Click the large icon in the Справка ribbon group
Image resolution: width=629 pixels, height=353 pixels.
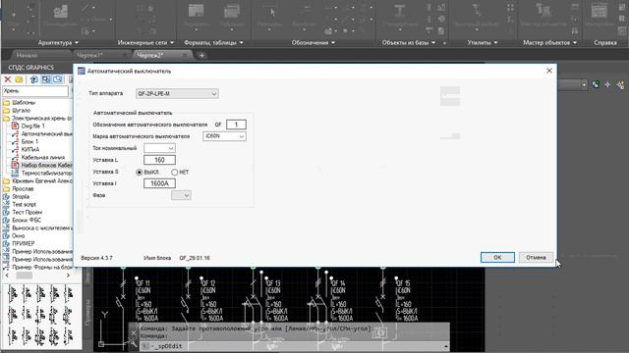[x=600, y=11]
